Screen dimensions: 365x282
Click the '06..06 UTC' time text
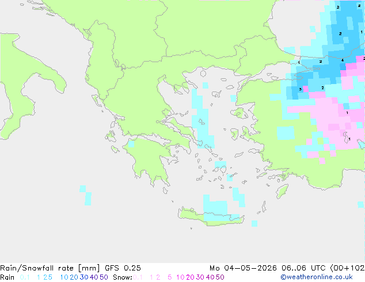coord(303,268)
